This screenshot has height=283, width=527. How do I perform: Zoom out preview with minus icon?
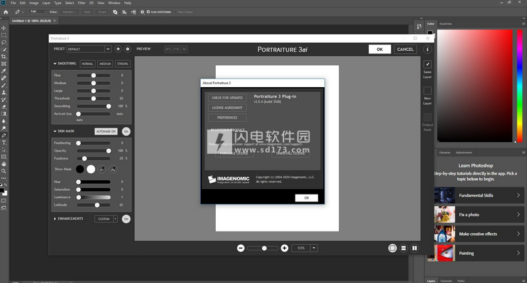[x=241, y=248]
